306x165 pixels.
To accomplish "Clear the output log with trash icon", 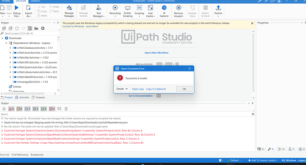I will (66, 109).
